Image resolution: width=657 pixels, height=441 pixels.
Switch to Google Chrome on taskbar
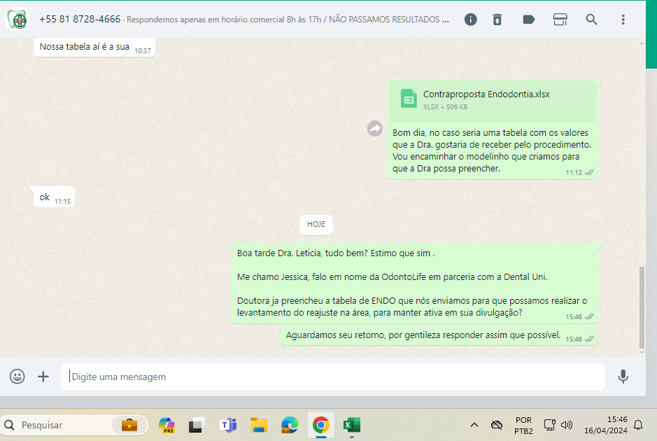[x=321, y=425]
